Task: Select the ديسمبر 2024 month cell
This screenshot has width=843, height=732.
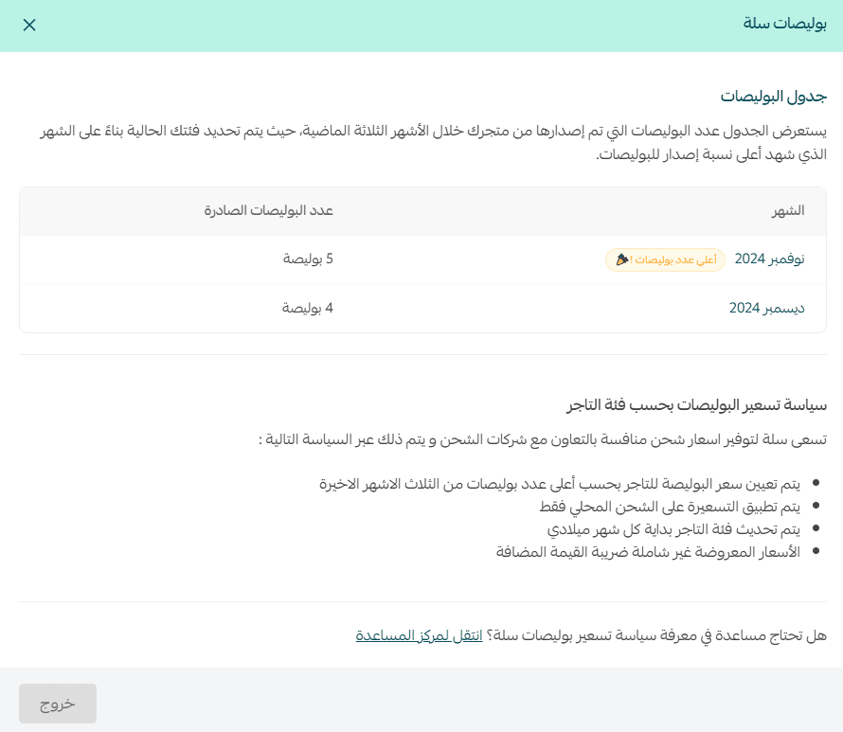Action: click(x=766, y=308)
